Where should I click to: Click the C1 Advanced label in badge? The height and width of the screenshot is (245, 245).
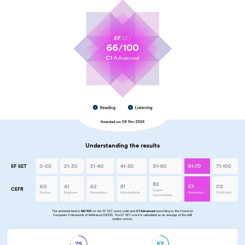pyautogui.click(x=122, y=58)
